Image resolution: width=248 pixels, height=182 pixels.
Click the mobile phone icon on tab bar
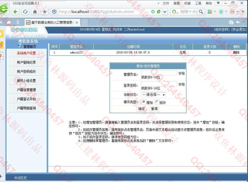(18, 22)
